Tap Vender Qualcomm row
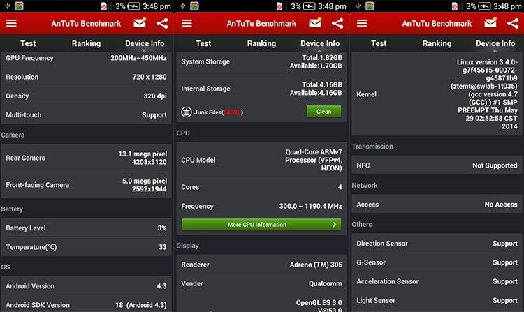Image resolution: width=524 pixels, height=312 pixels. (262, 283)
